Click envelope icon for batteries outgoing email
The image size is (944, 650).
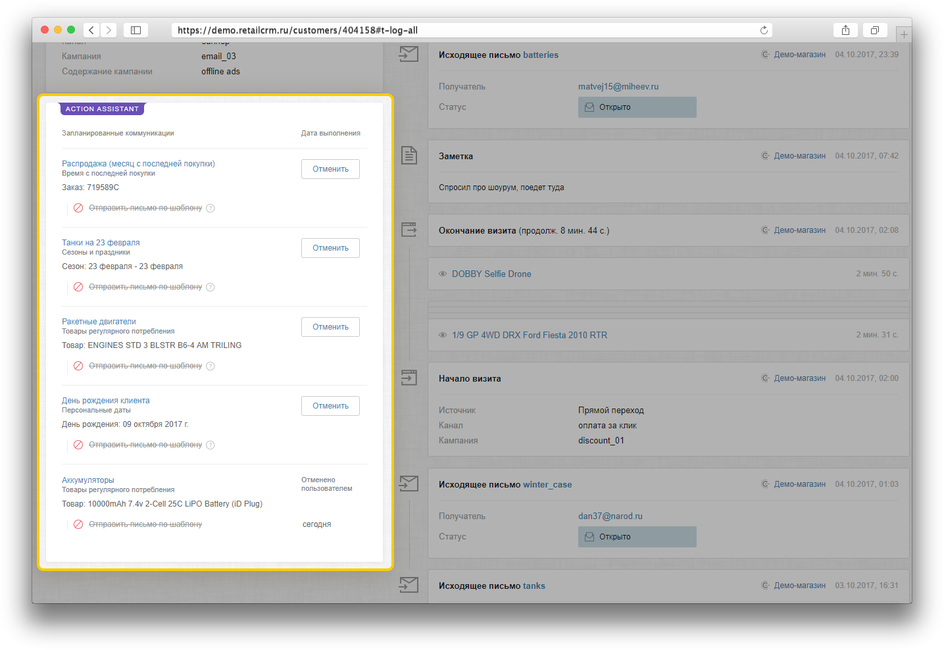pyautogui.click(x=409, y=54)
